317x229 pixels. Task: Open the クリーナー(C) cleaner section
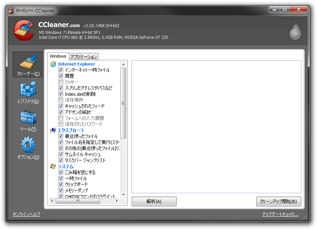(x=28, y=64)
